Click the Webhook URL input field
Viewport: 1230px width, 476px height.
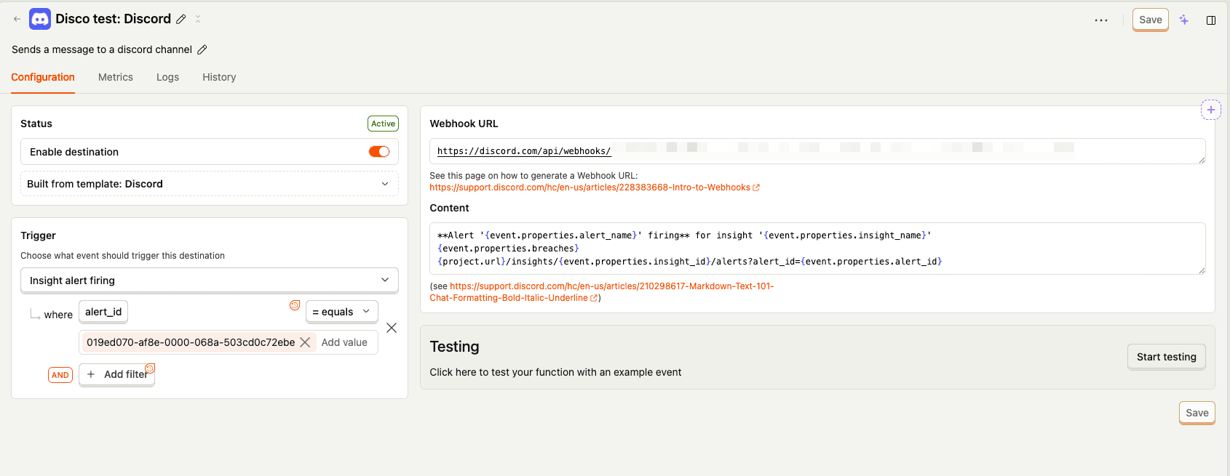coord(817,151)
